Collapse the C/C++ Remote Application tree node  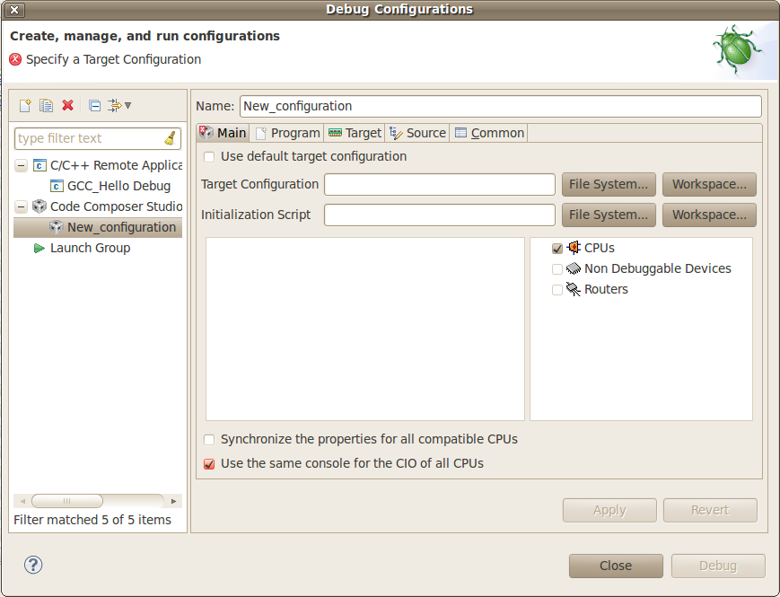pyautogui.click(x=21, y=165)
